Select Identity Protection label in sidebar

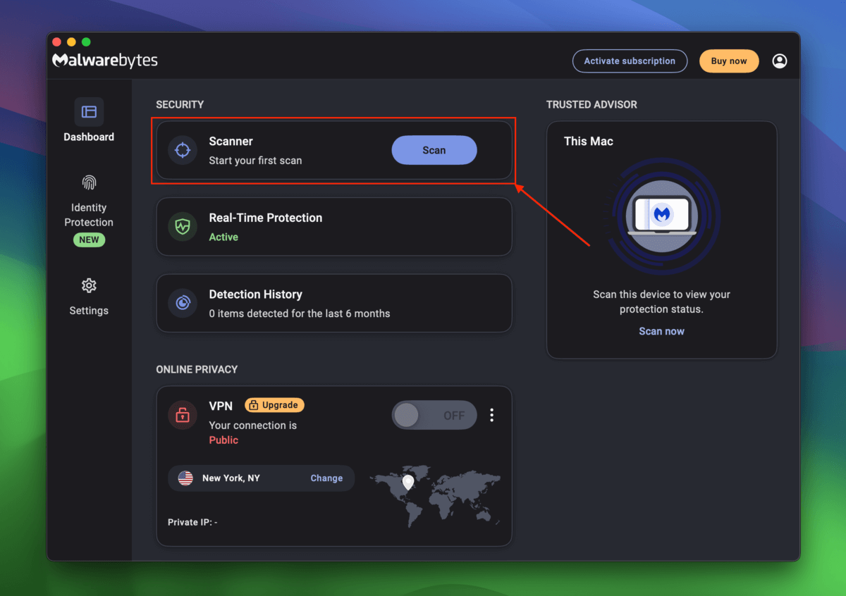point(89,215)
